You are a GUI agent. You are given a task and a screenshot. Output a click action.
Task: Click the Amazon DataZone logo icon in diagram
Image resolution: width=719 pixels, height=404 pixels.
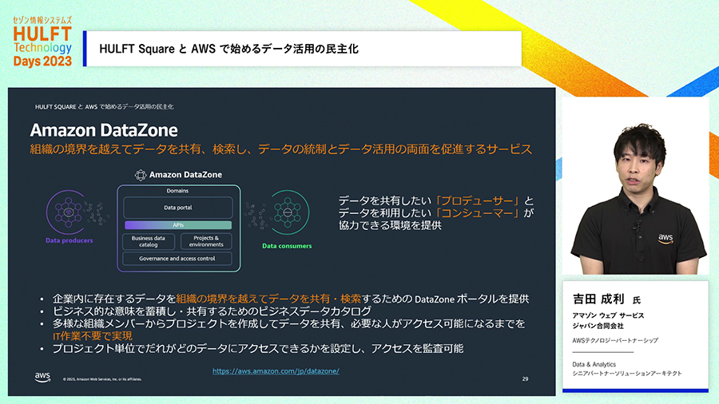(141, 175)
